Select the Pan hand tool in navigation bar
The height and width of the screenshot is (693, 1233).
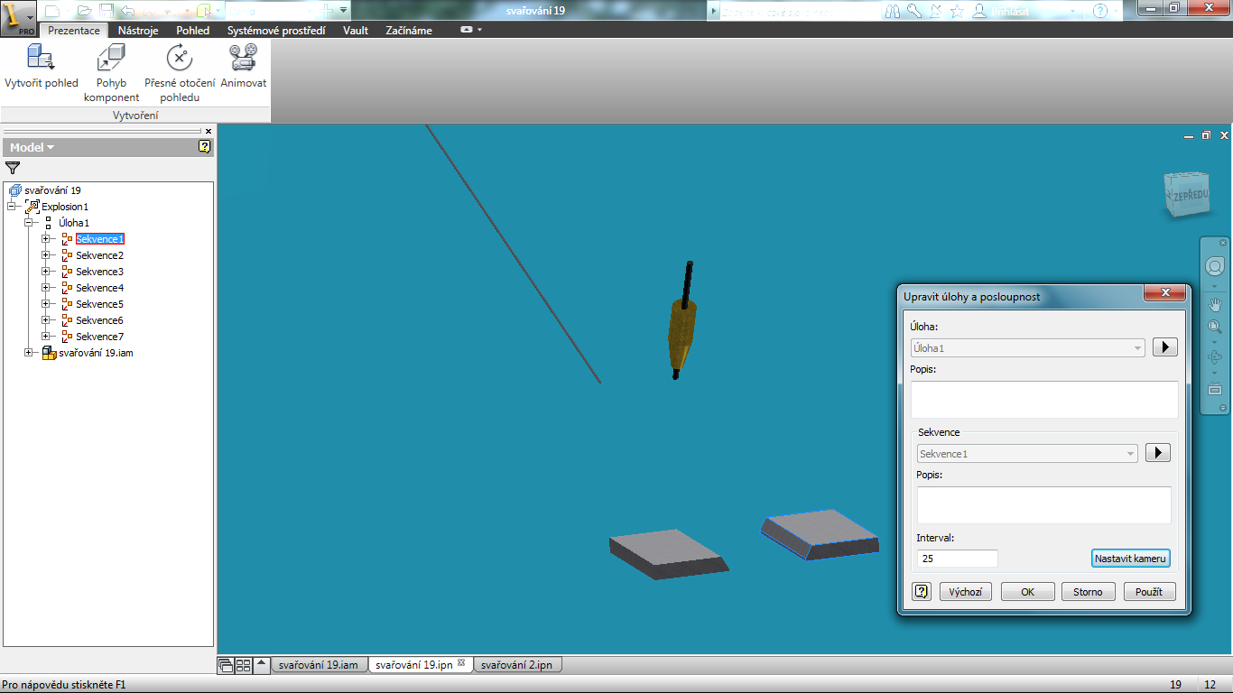click(x=1214, y=305)
